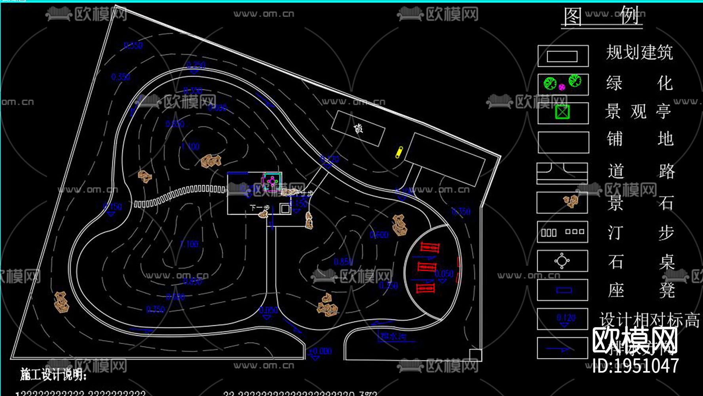
Task: Select the 汀步 legend label
Action: pyautogui.click(x=641, y=233)
